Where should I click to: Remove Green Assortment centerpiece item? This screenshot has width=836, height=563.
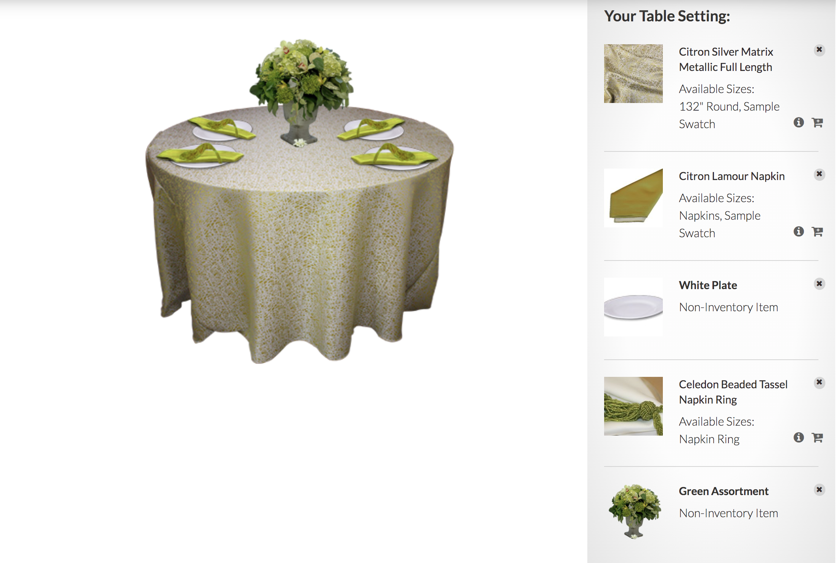click(819, 489)
